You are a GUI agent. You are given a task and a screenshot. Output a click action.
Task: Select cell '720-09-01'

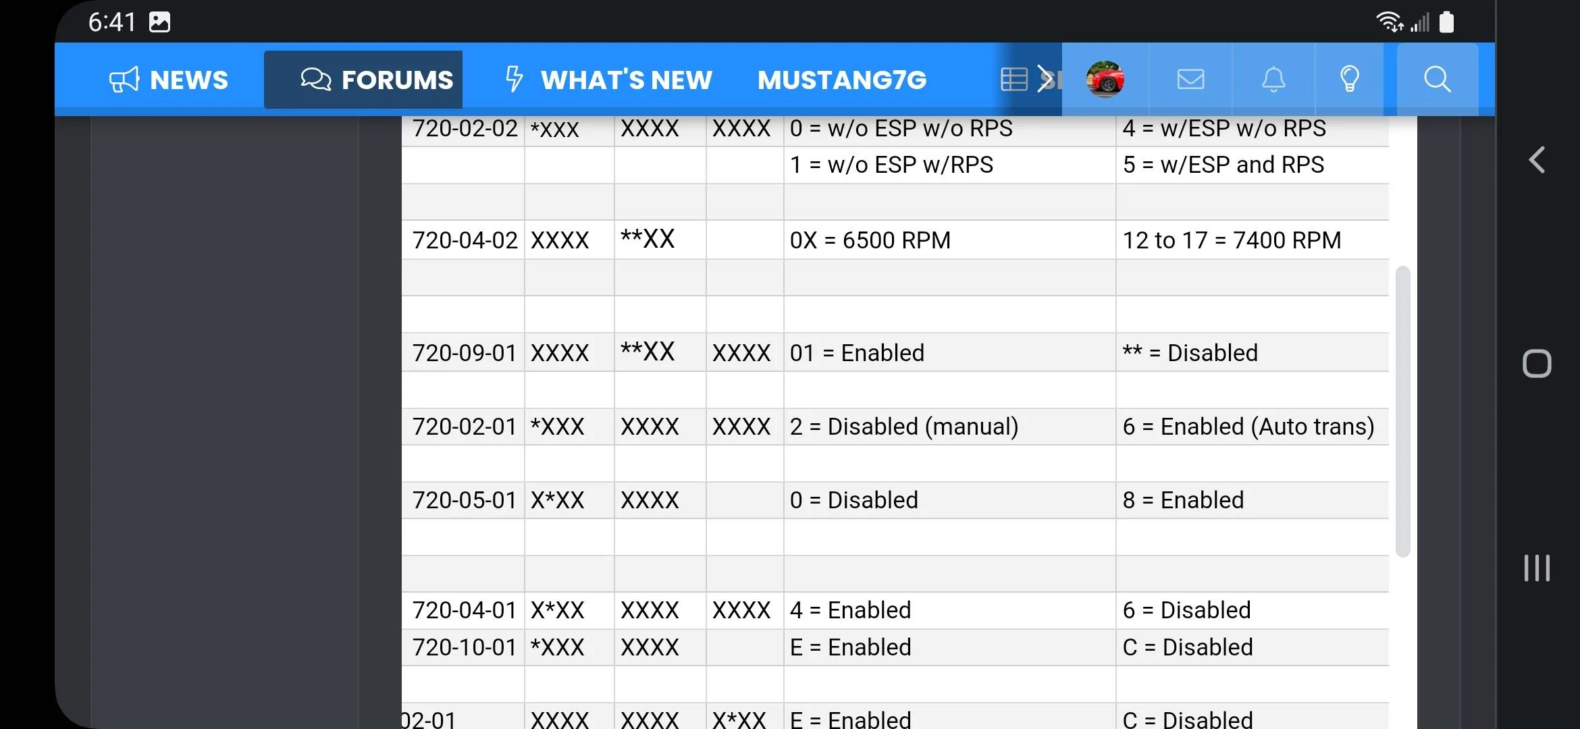(465, 353)
